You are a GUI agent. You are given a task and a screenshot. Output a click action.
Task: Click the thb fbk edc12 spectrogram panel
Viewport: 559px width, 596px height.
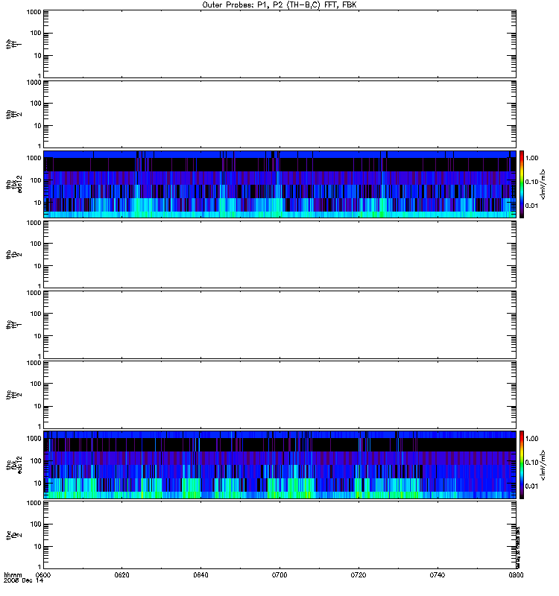(279, 184)
